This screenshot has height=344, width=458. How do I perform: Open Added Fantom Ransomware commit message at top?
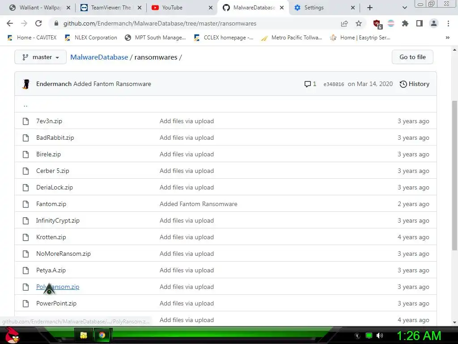(112, 84)
